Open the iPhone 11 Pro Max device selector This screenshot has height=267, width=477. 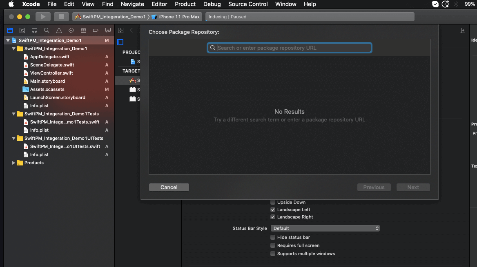point(176,17)
